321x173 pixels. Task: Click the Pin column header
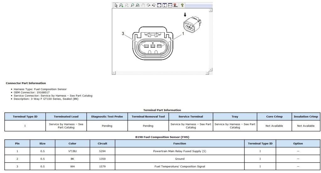pos(17,143)
